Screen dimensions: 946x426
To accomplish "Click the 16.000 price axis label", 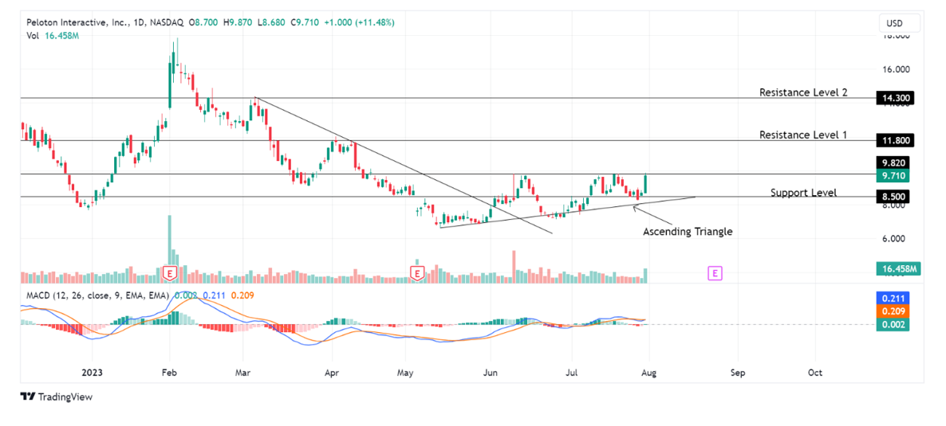I will pos(895,70).
